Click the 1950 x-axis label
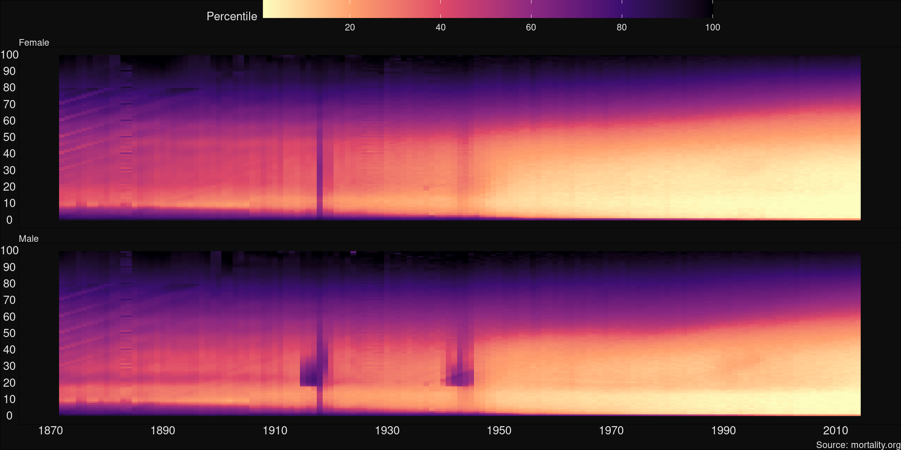Image resolution: width=901 pixels, height=450 pixels. (x=499, y=430)
